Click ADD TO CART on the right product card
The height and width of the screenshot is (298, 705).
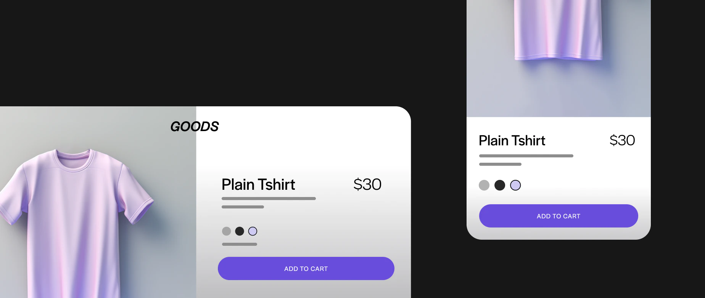(558, 216)
